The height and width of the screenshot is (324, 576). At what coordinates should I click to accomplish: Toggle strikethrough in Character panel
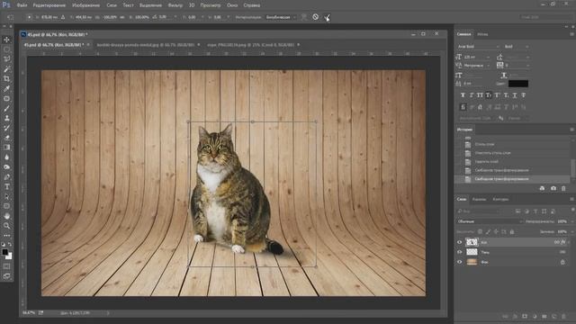tap(524, 95)
